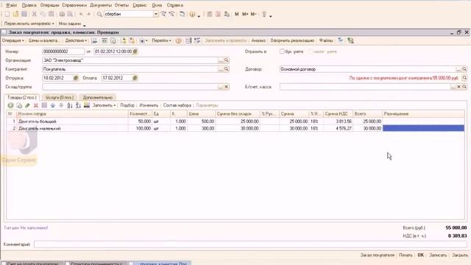471x265 pixels.
Task: Click the Open file toolbar icon
Action: [x=15, y=14]
